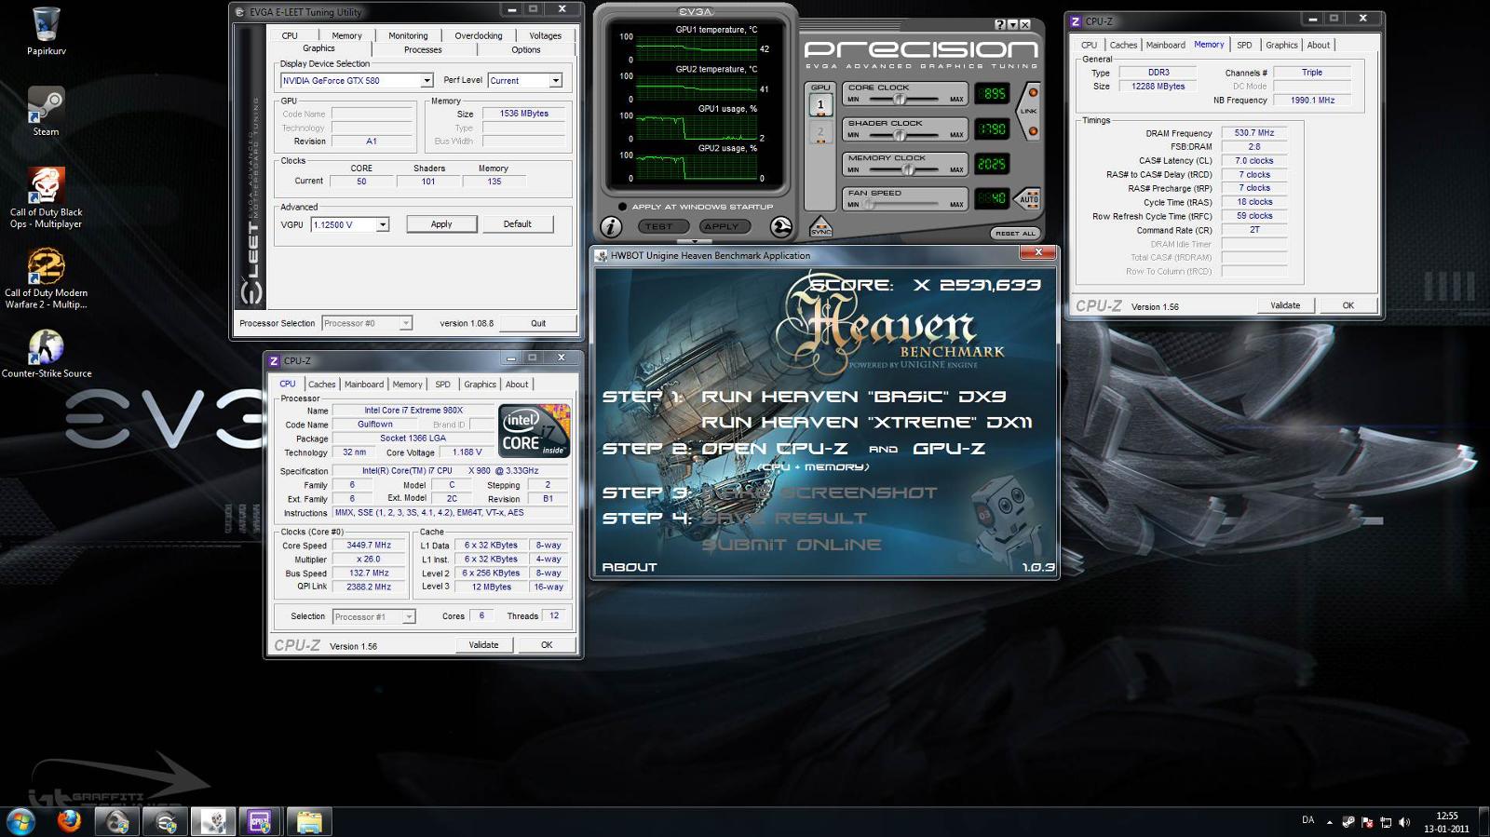Click the DA language indicator
The height and width of the screenshot is (837, 1490).
(1307, 820)
